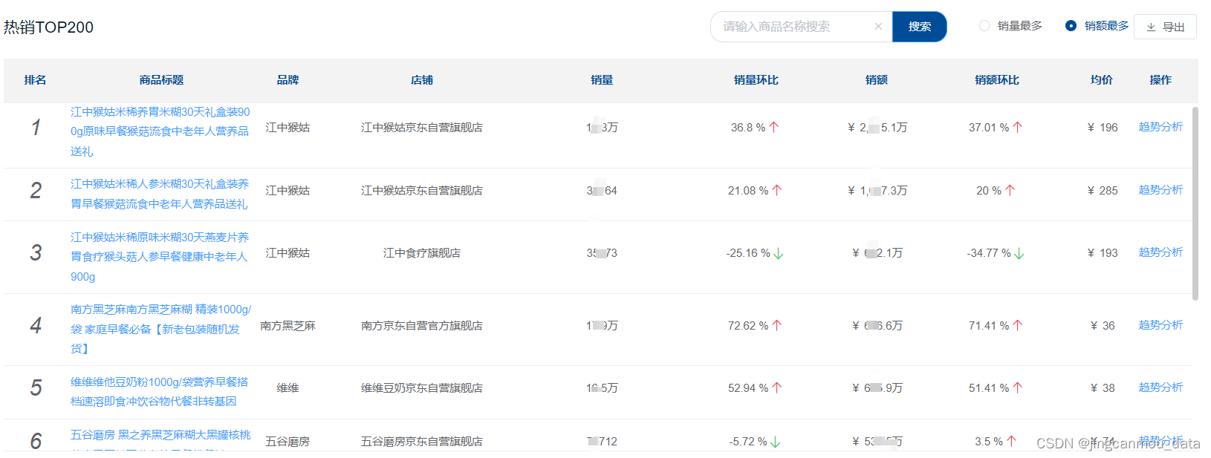This screenshot has height=458, width=1211.
Task: Click the 店铺 column header
Action: pyautogui.click(x=421, y=80)
